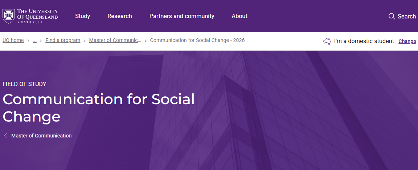Click Change to switch student type

407,41
